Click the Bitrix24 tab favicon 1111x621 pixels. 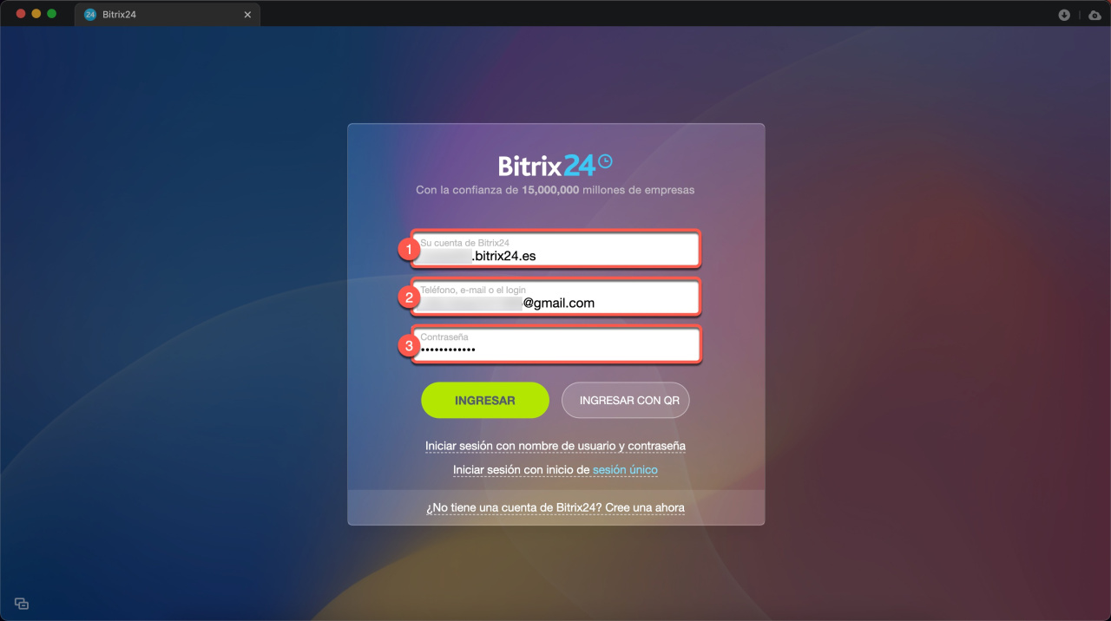(90, 15)
